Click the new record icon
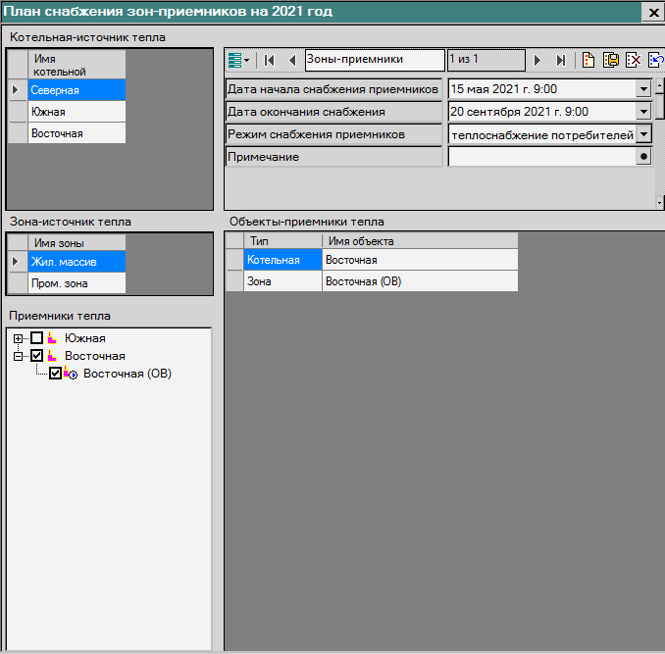The height and width of the screenshot is (654, 665). click(588, 60)
